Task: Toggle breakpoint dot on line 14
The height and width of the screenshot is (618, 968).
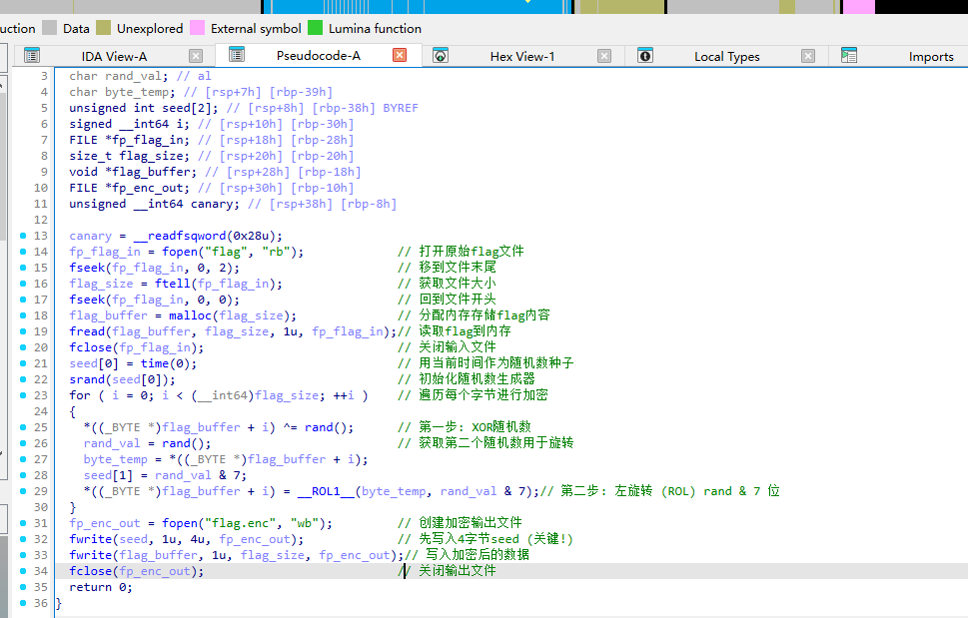Action: [x=24, y=252]
